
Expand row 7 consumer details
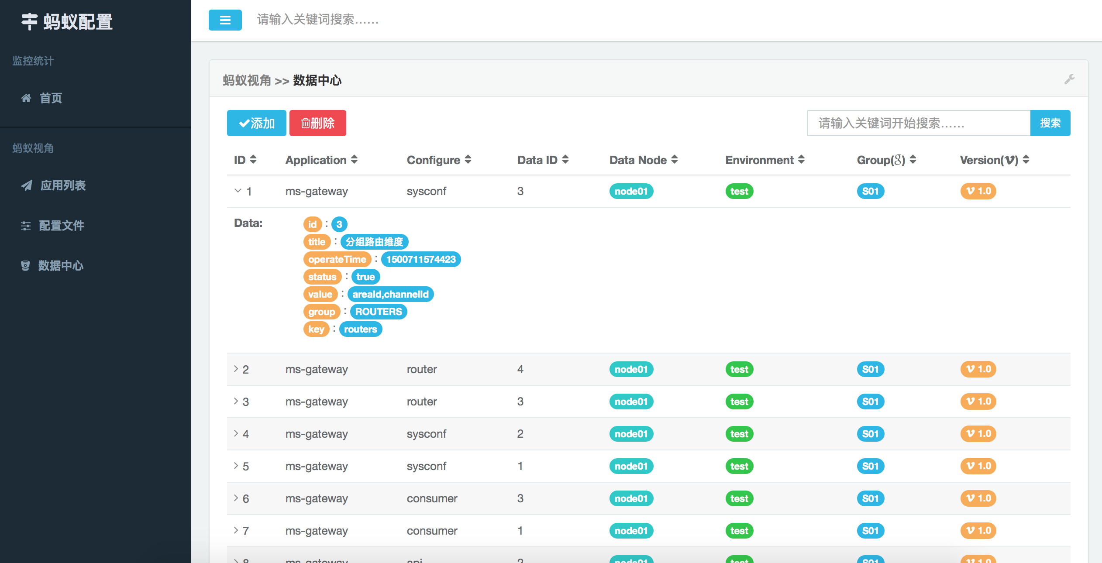pyautogui.click(x=236, y=530)
